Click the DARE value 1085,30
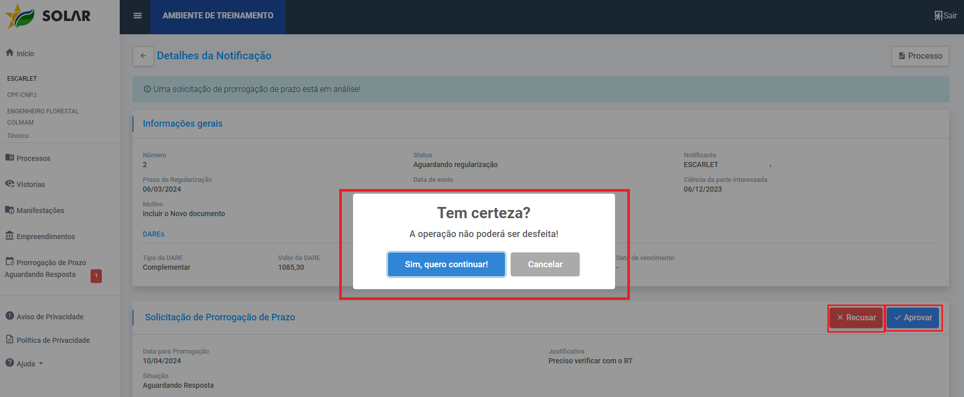Screen dimensions: 964x397 [291, 267]
